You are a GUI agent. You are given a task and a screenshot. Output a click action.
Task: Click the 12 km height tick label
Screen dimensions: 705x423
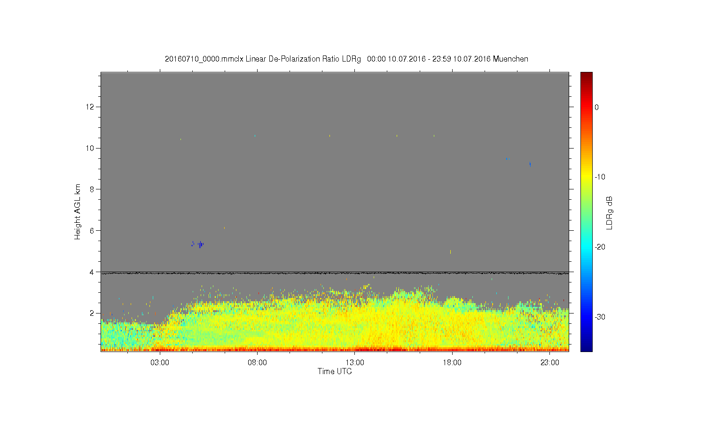pos(91,107)
